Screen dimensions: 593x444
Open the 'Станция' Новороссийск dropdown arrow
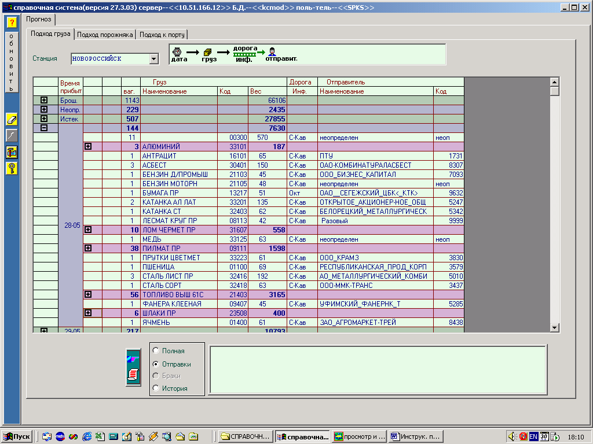153,58
